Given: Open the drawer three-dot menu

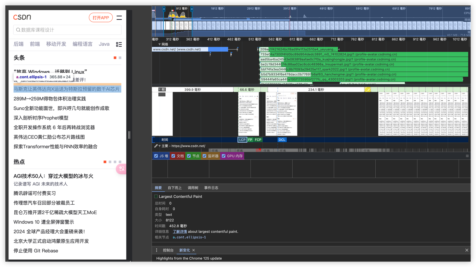Looking at the screenshot, I should click(x=157, y=250).
